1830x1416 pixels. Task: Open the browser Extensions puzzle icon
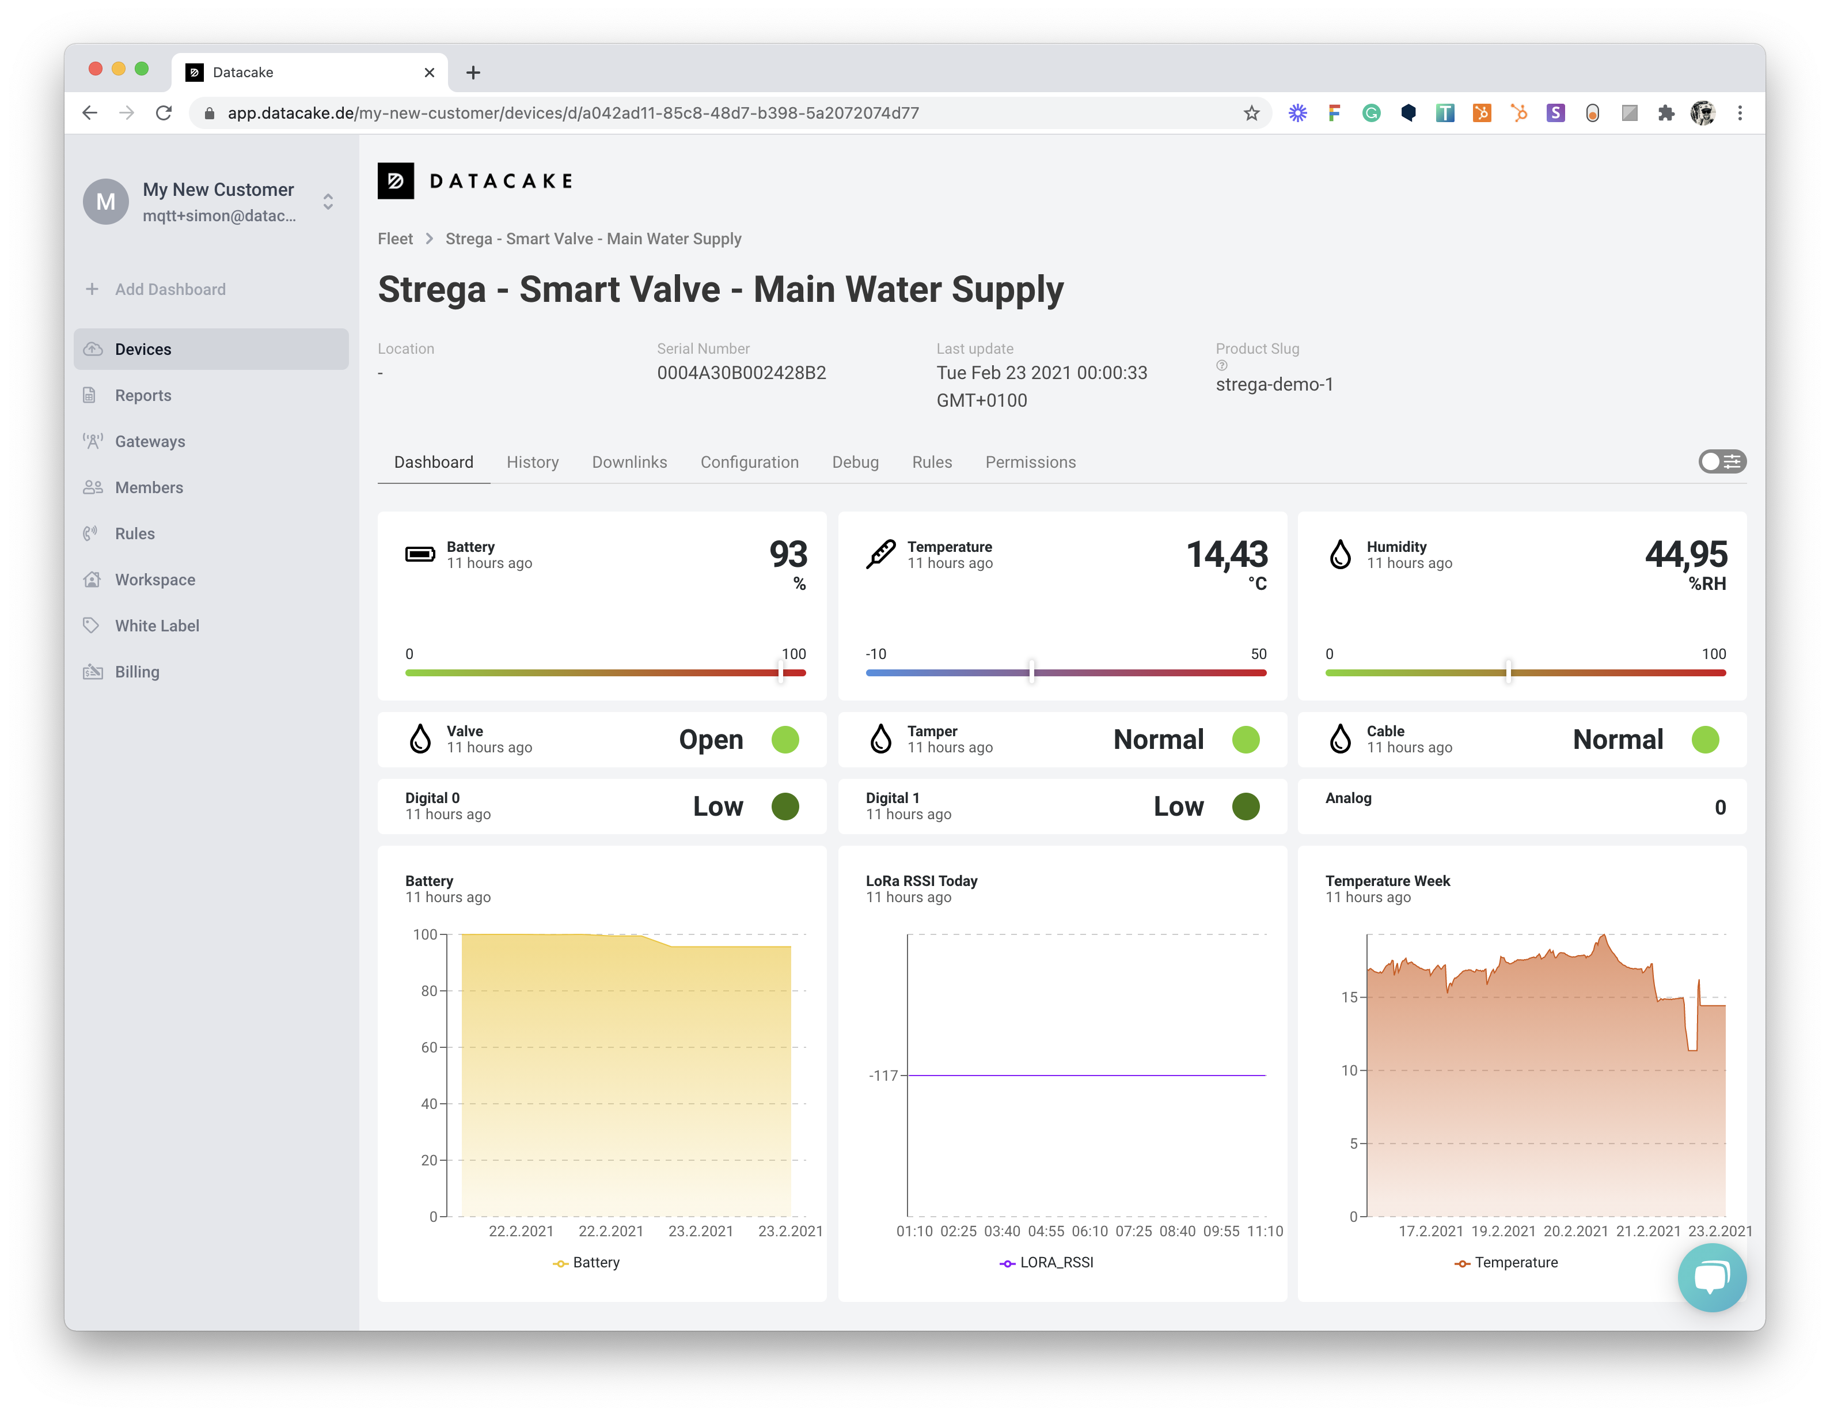1666,113
